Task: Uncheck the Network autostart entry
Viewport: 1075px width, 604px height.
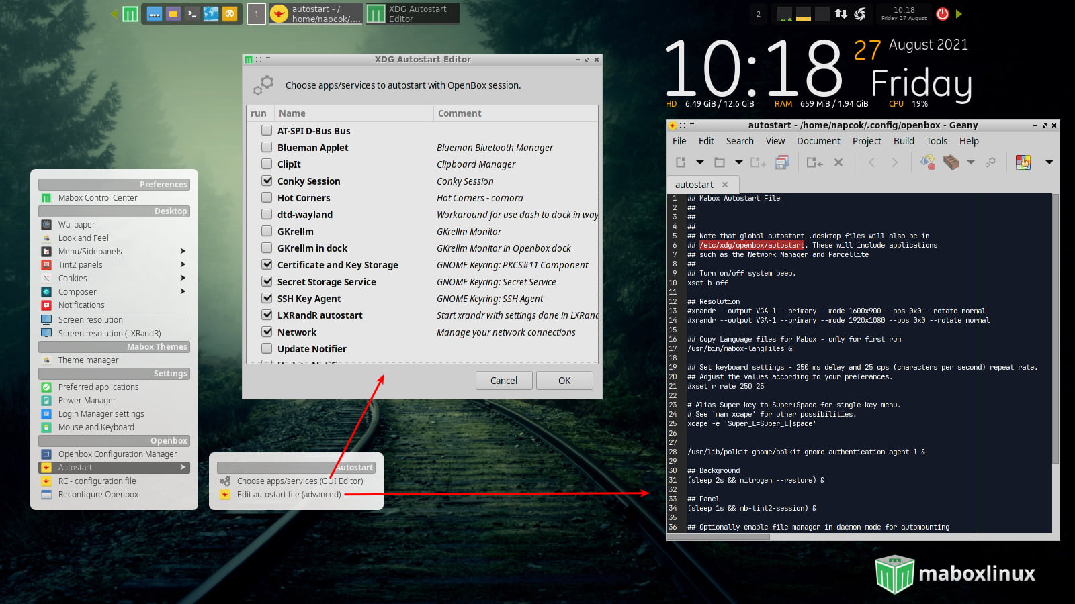Action: (267, 332)
